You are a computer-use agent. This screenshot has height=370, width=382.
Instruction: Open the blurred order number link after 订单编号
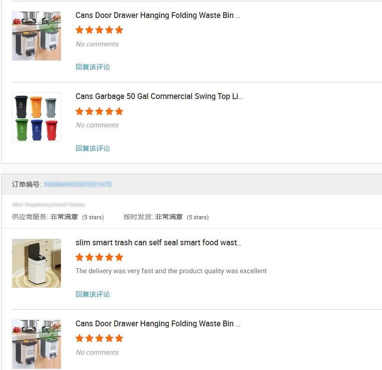[78, 184]
